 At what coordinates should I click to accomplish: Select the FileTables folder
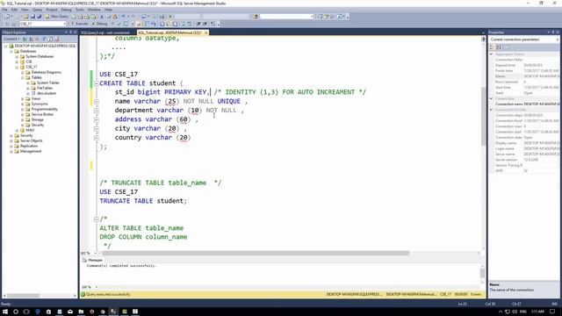pyautogui.click(x=45, y=88)
